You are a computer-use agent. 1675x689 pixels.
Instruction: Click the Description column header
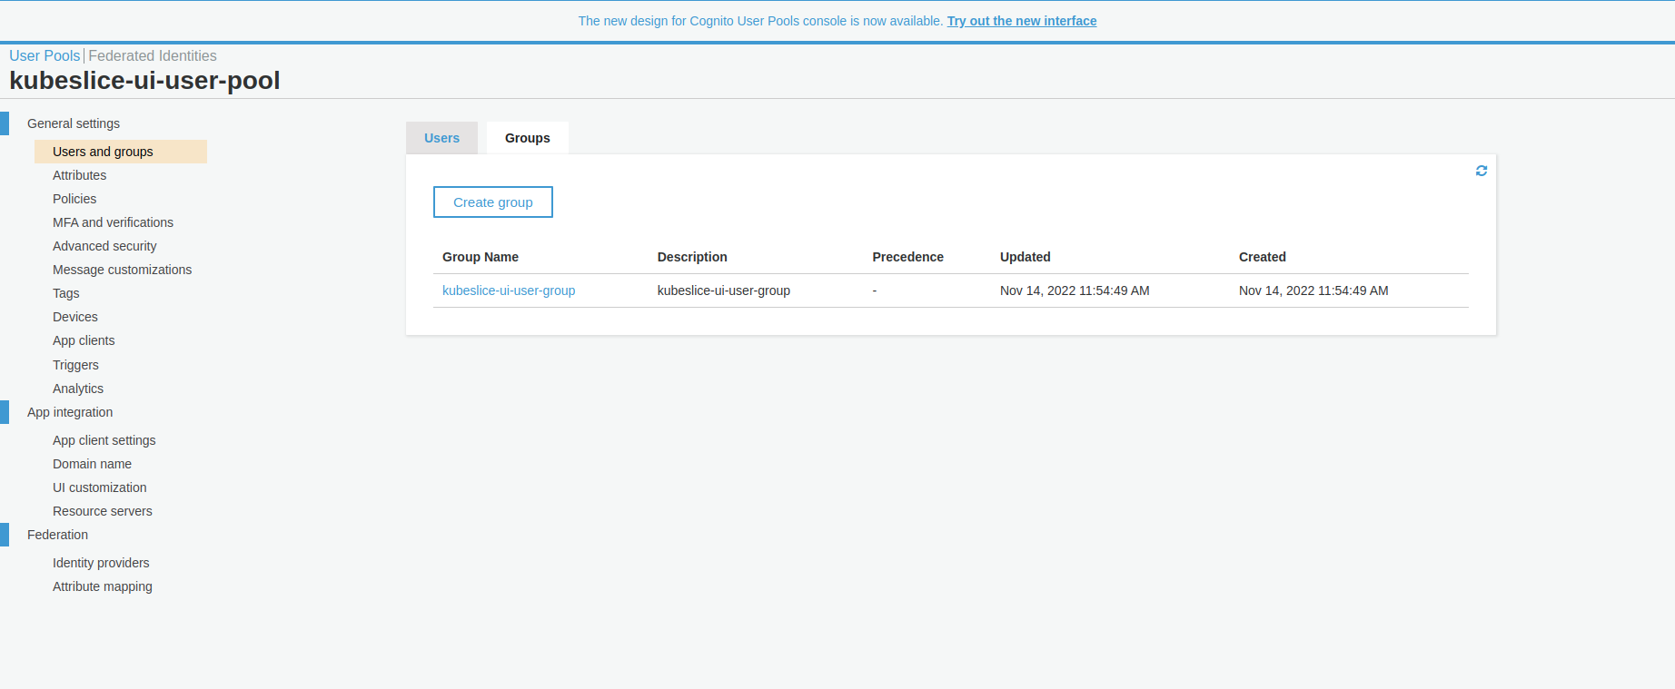(692, 257)
